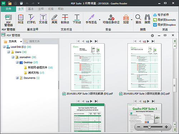Image resolution: width=179 pixels, height=134 pixels.
Task: Expand the Documents tree node
Action: 17,78
